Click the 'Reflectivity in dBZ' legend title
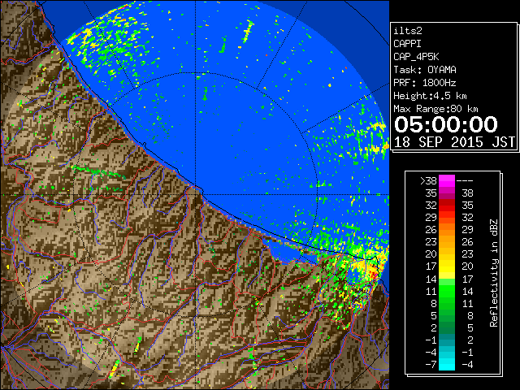The height and width of the screenshot is (390, 520). pyautogui.click(x=494, y=273)
